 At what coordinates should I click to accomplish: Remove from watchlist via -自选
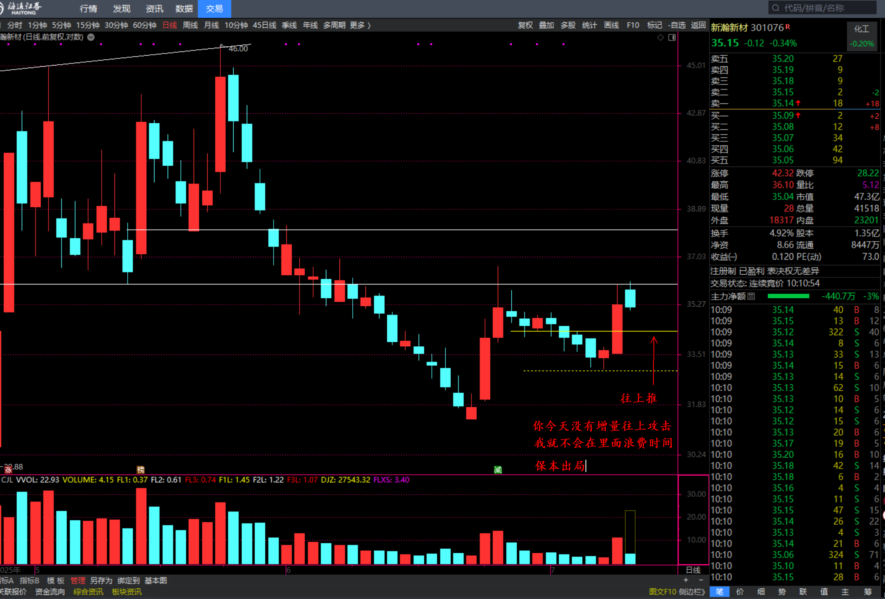(x=677, y=26)
